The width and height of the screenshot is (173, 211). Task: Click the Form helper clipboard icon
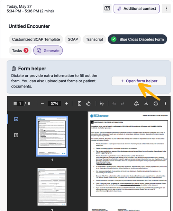click(x=13, y=68)
